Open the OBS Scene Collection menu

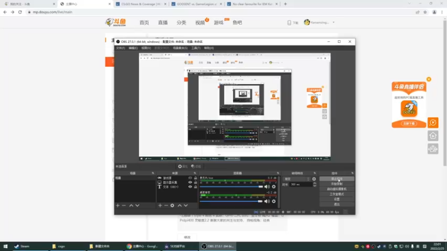[180, 48]
